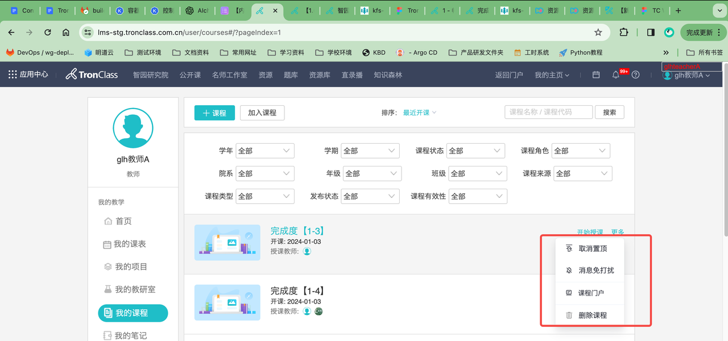The image size is (728, 341).
Task: Click the notification bell icon
Action: tap(616, 75)
